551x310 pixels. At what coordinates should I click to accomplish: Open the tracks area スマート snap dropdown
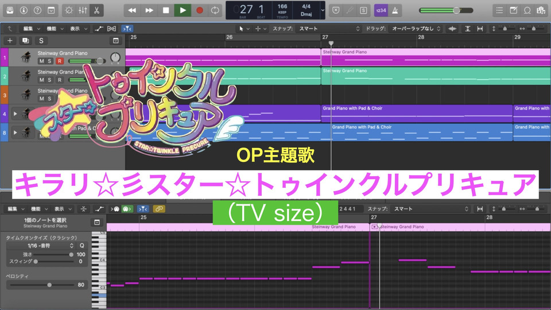coord(329,29)
